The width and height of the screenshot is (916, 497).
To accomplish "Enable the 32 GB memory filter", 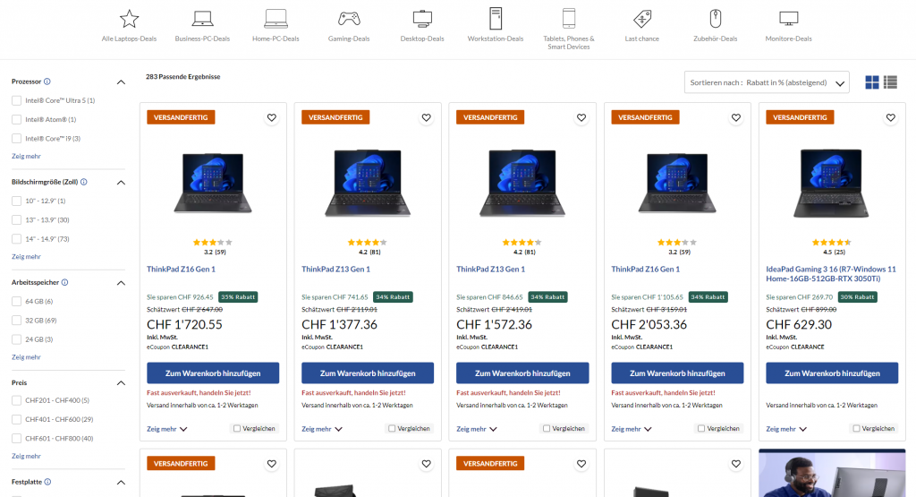I will tap(17, 320).
